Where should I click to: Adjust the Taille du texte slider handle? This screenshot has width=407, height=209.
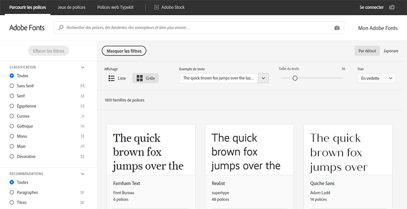tap(295, 78)
